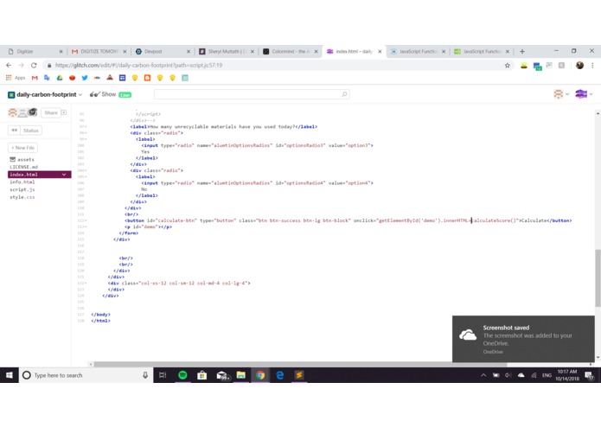Click the volume icon in system tray

point(508,375)
